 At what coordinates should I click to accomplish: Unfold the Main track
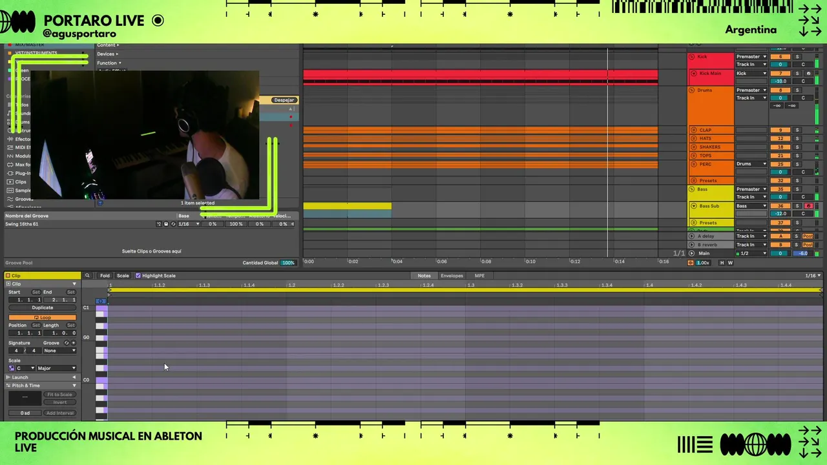point(692,253)
